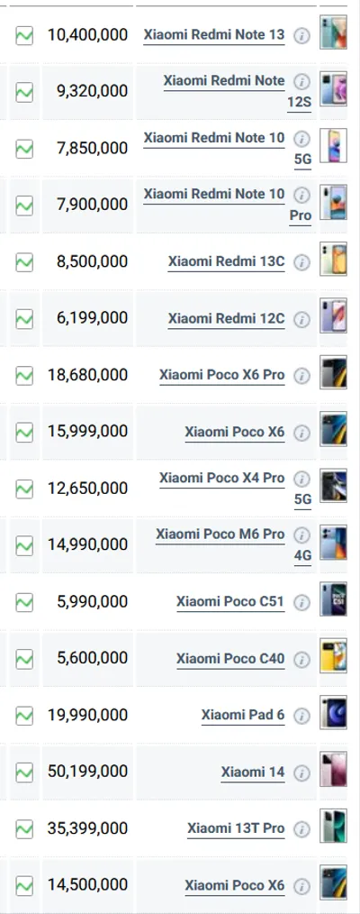Viewport: 360px width, 914px height.
Task: Open the Xiaomi Redmi Note 10 Pro link
Action: [228, 205]
